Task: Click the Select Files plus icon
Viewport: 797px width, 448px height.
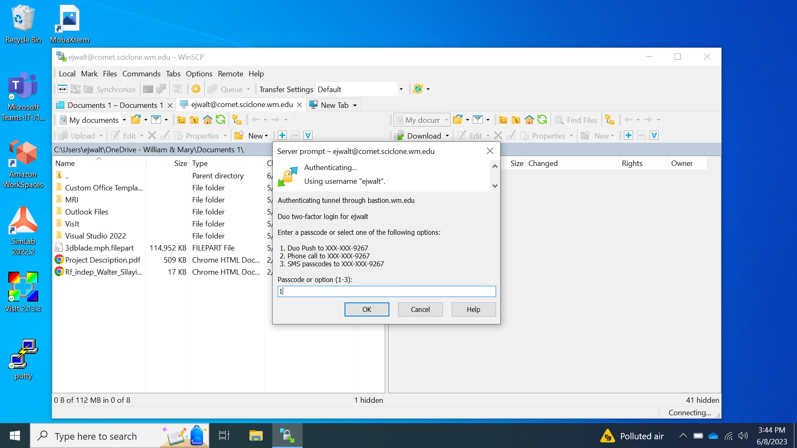Action: 282,136
